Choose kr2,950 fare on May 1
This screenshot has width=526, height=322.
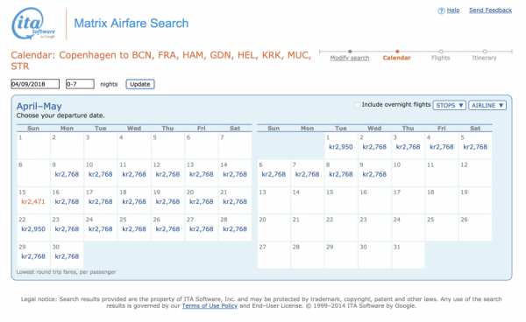(x=341, y=147)
